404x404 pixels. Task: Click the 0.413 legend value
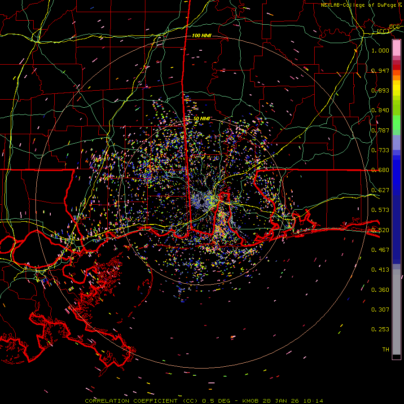click(380, 270)
